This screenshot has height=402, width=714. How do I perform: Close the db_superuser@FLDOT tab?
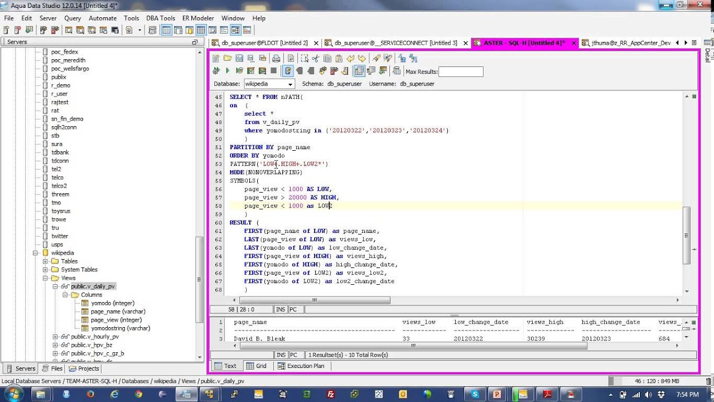point(316,43)
